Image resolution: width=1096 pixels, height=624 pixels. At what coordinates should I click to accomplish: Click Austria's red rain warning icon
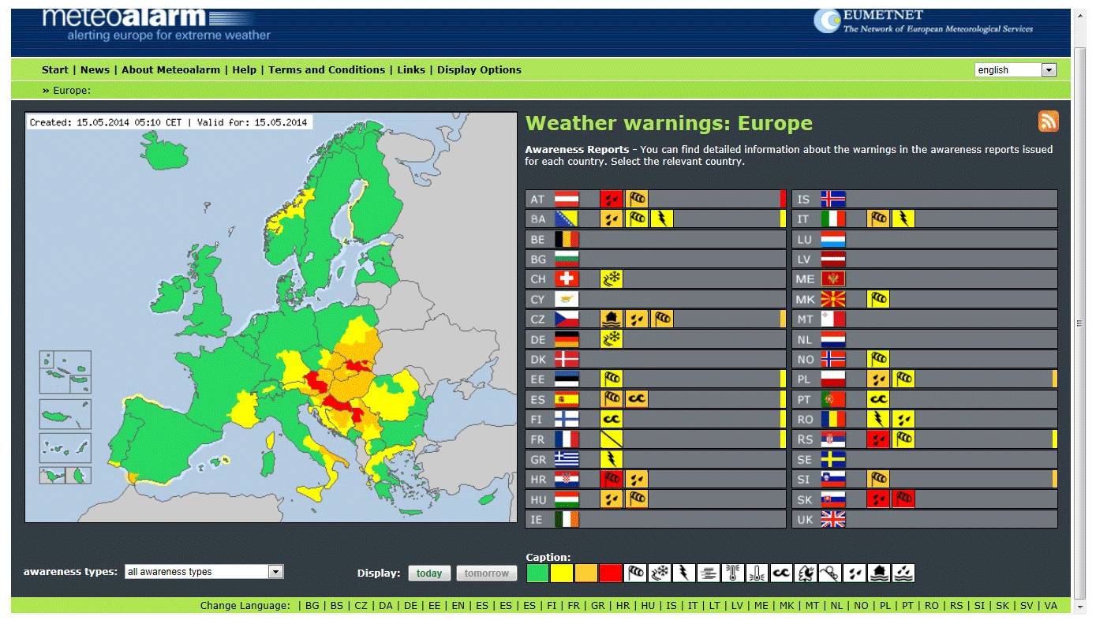611,199
